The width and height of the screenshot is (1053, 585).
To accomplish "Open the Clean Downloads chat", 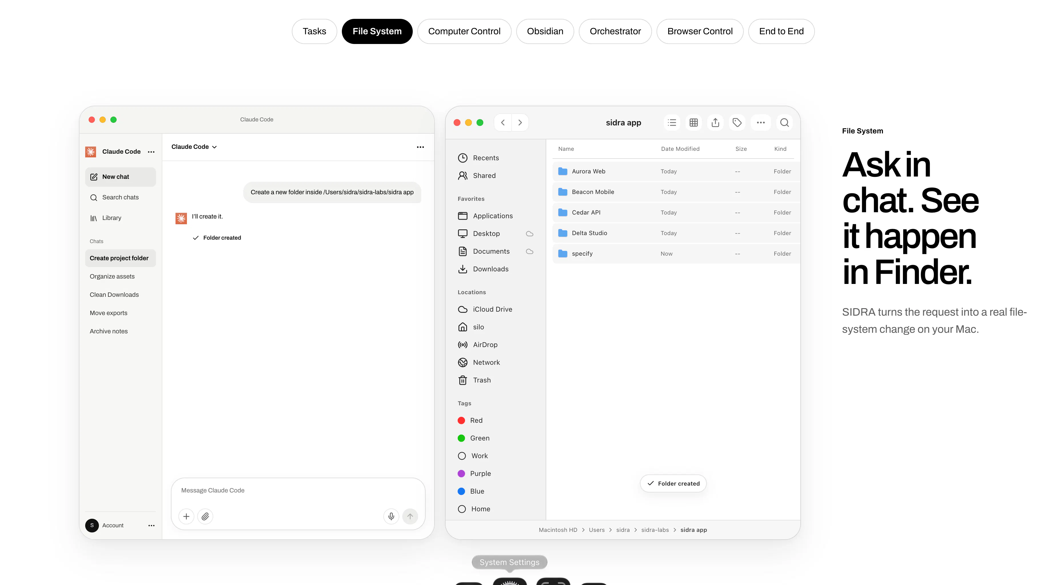I will (120, 295).
